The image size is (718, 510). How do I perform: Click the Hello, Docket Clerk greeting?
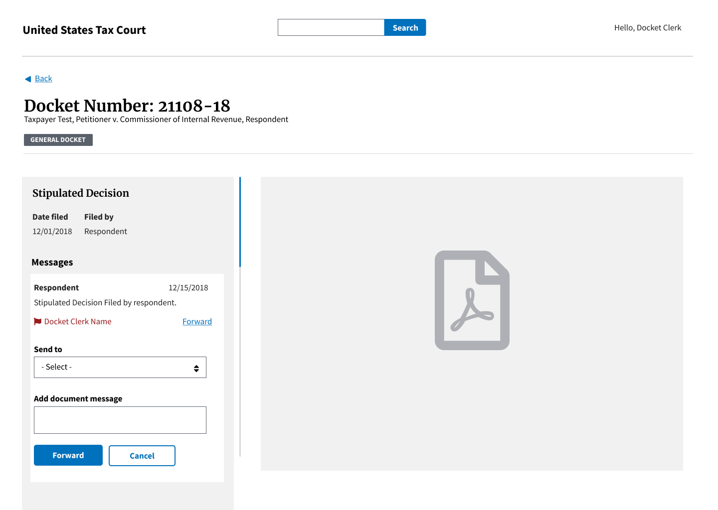point(648,28)
